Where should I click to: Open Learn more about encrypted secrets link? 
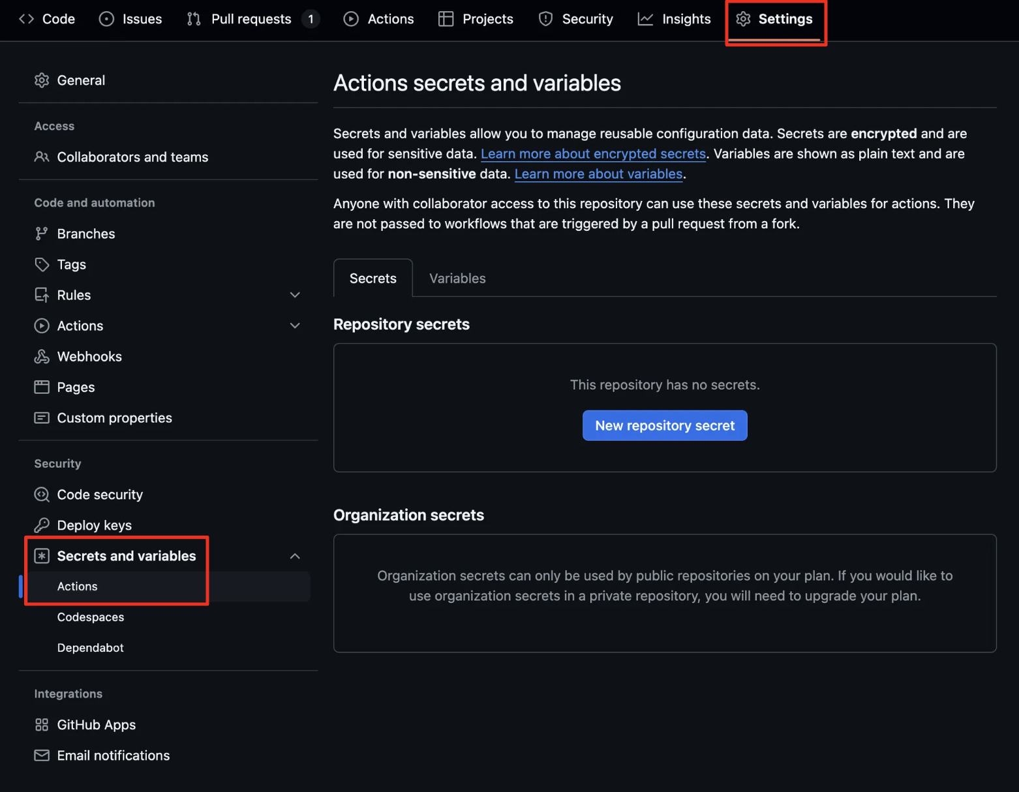593,154
